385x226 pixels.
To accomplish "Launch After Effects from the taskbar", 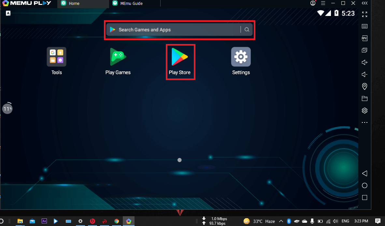I will click(44, 221).
